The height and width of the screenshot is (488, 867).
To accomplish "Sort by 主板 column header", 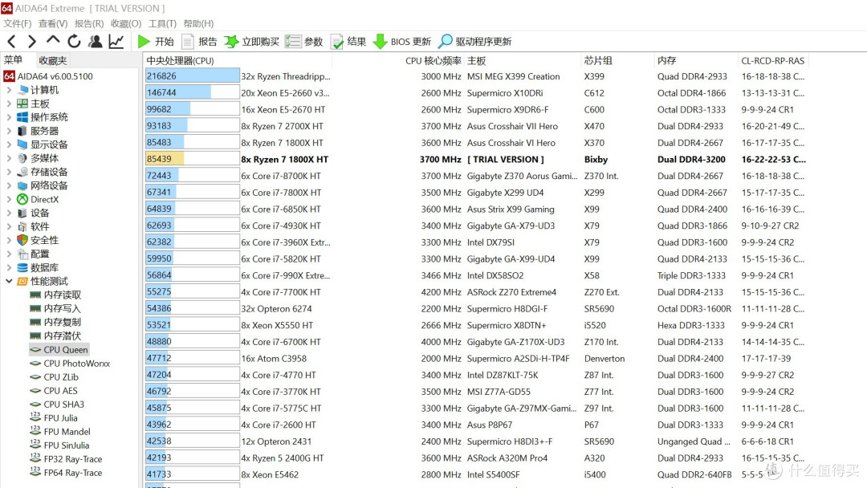I will tap(477, 60).
